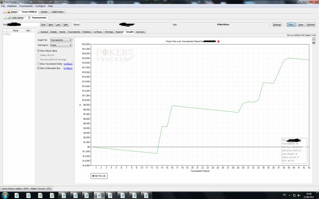
Task: Click the Refresh button
Action: 311,25
